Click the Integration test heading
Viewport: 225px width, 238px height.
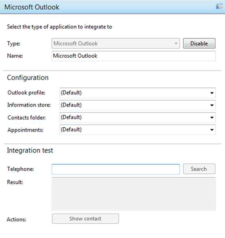(x=30, y=151)
